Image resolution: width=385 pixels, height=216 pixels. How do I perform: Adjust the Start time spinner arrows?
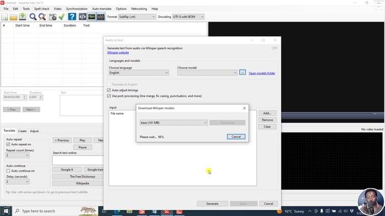coord(24,97)
